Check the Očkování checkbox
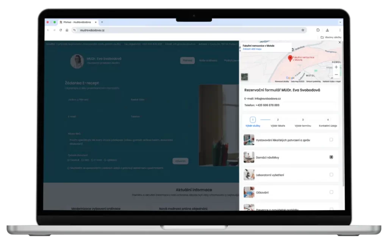Viewport: 388px width, 244px height. click(x=331, y=192)
